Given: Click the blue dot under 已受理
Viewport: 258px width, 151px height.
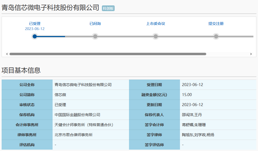Looking at the screenshot, I should (x=35, y=36).
